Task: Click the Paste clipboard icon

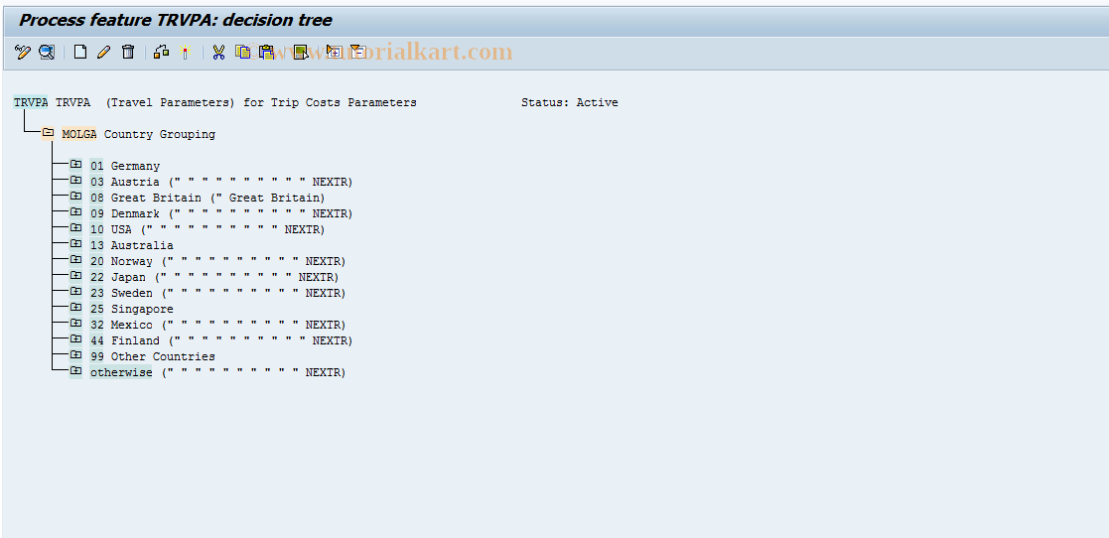Action: tap(266, 52)
